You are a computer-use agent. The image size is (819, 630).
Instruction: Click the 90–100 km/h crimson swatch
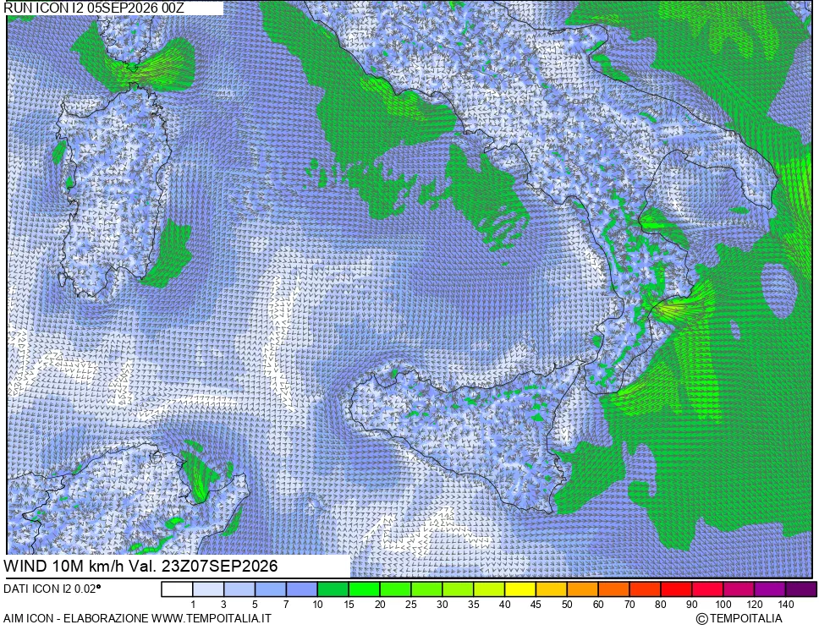pyautogui.click(x=707, y=589)
